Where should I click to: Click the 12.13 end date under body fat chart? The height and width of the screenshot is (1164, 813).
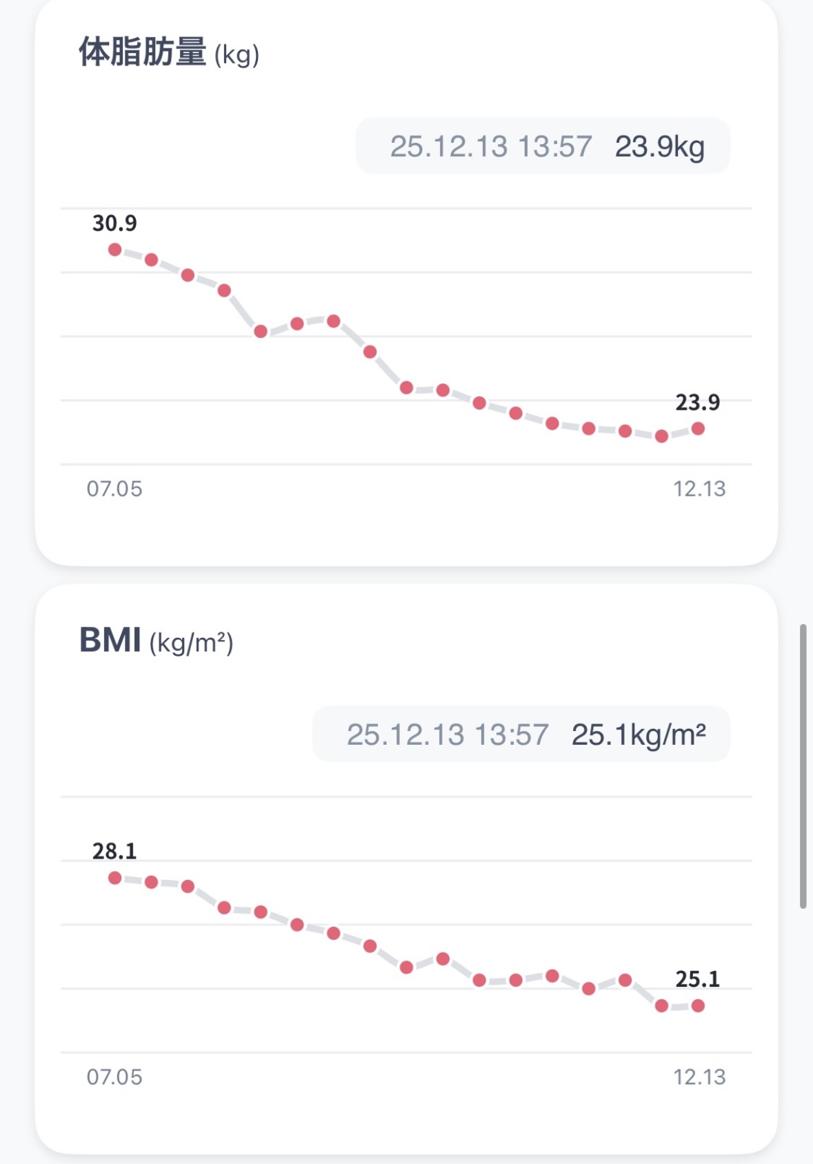coord(699,489)
